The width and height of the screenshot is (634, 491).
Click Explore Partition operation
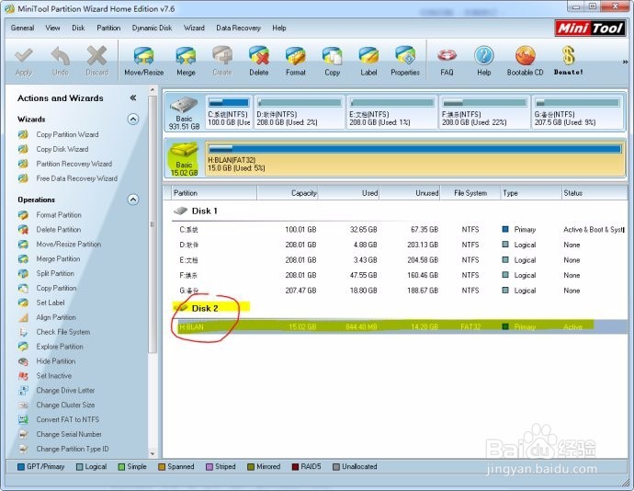(x=60, y=347)
